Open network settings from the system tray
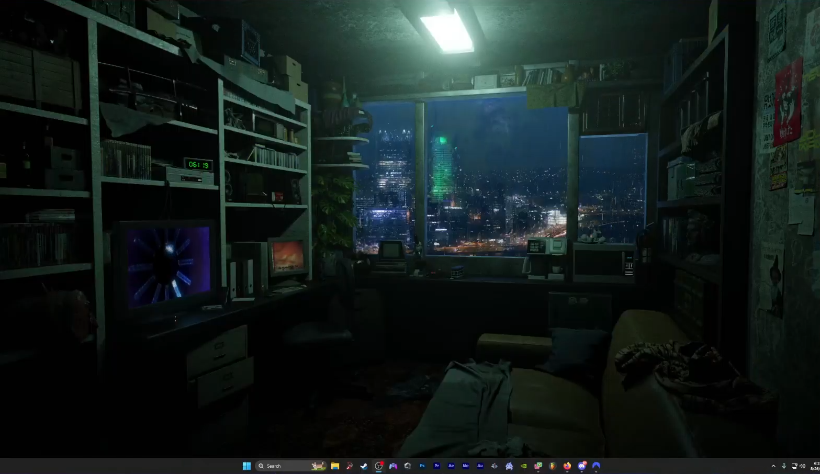Viewport: 820px width, 474px height. click(x=794, y=466)
